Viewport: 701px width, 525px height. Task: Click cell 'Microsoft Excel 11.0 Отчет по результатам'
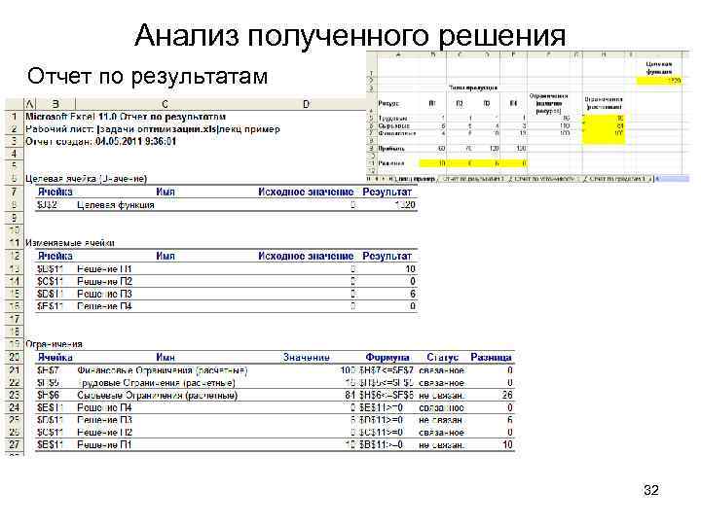[126, 117]
